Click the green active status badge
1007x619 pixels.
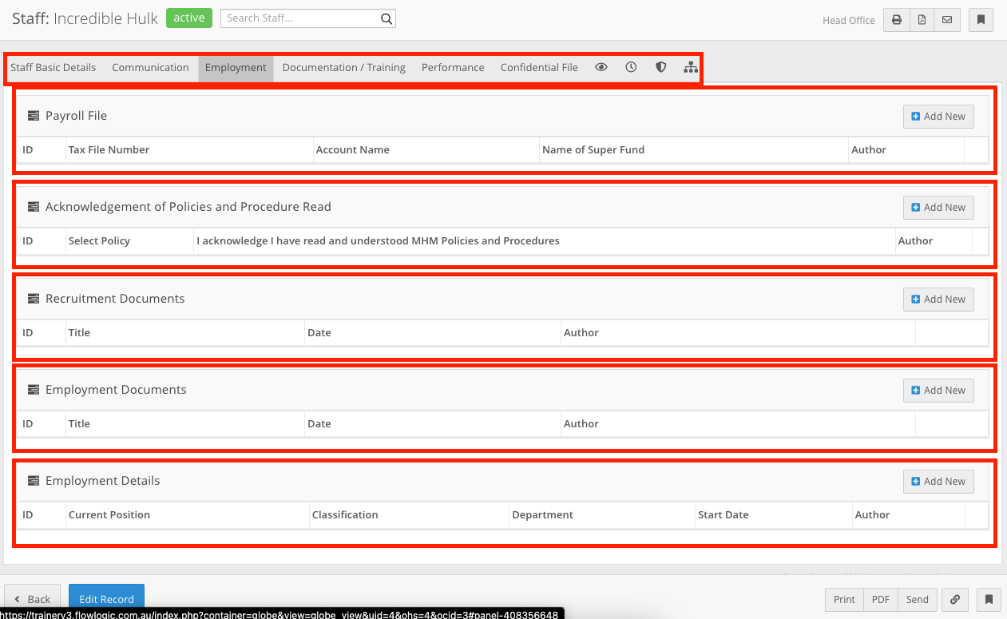[x=189, y=18]
